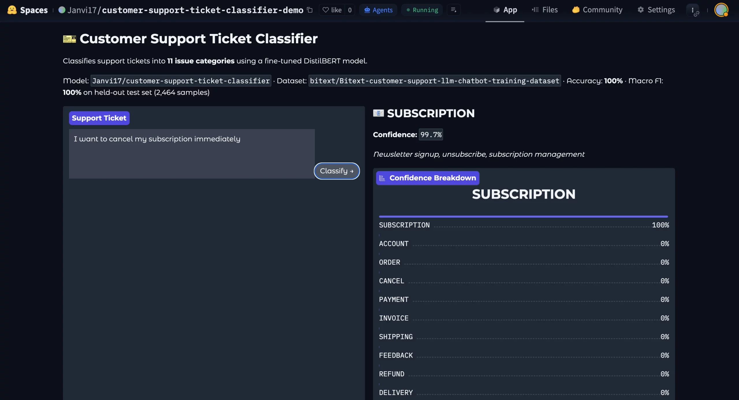Click the FEEDBACK 0% row
Image resolution: width=739 pixels, height=400 pixels.
point(524,355)
